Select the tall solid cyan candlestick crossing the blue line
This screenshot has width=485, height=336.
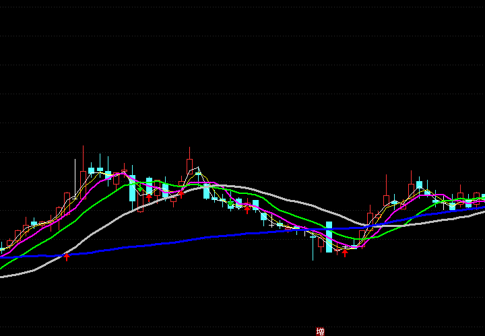(329, 237)
